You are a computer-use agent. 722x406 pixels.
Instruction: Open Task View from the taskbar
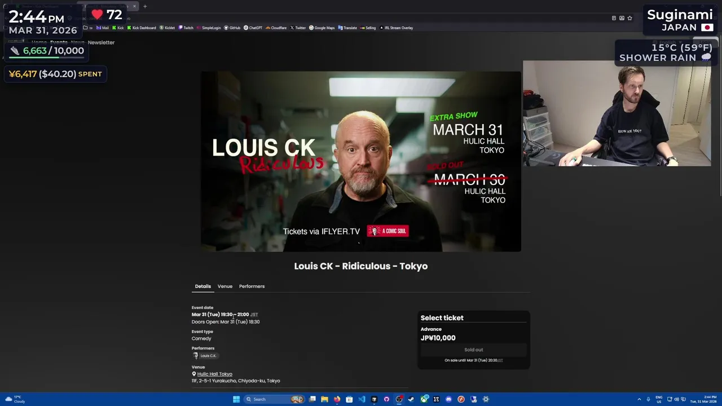(x=312, y=399)
